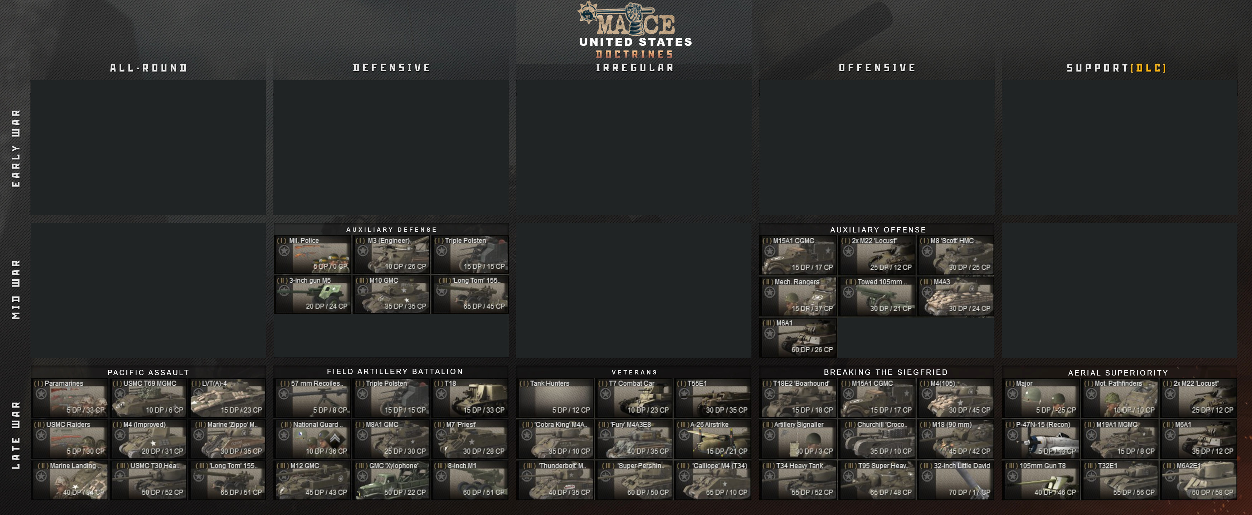The image size is (1252, 515).
Task: Pick the GMC 'Xylophone' rocket truck
Action: coord(391,480)
